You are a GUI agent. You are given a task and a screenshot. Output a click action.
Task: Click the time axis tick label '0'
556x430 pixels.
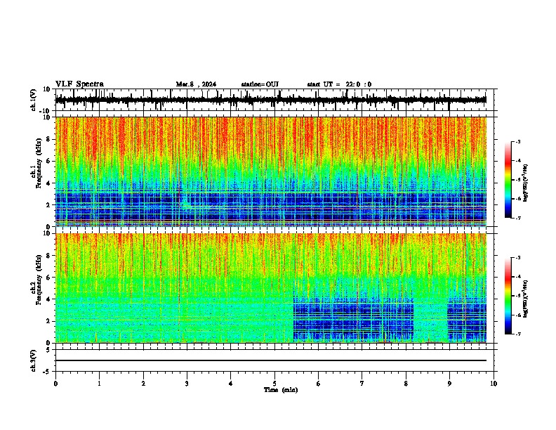(55, 384)
